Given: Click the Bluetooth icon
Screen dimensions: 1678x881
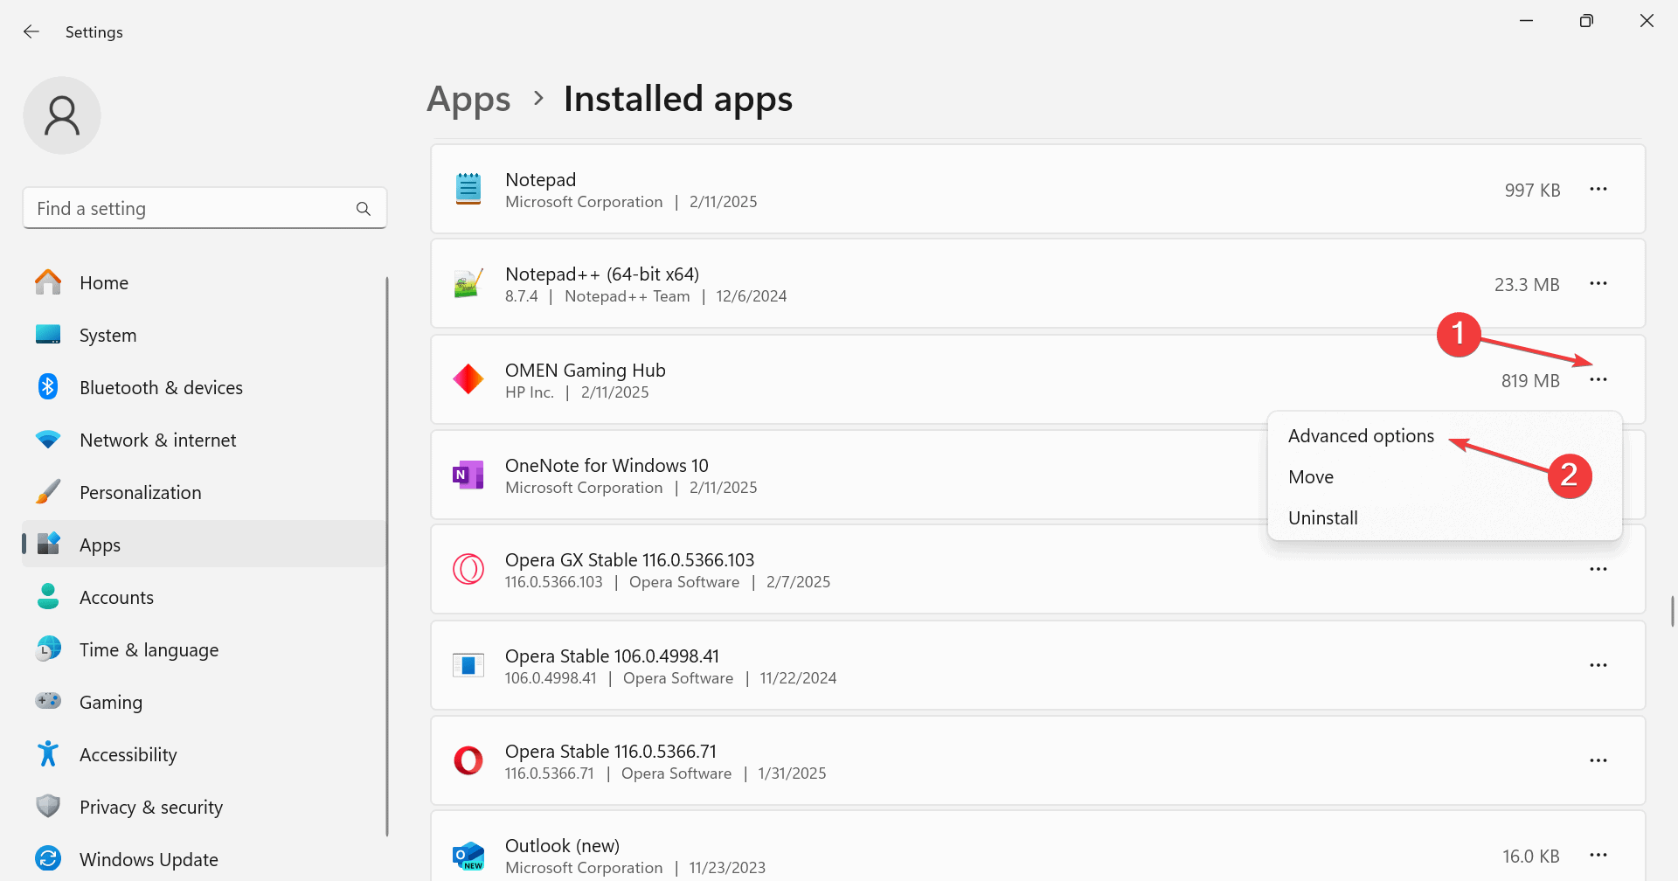Looking at the screenshot, I should click(48, 386).
